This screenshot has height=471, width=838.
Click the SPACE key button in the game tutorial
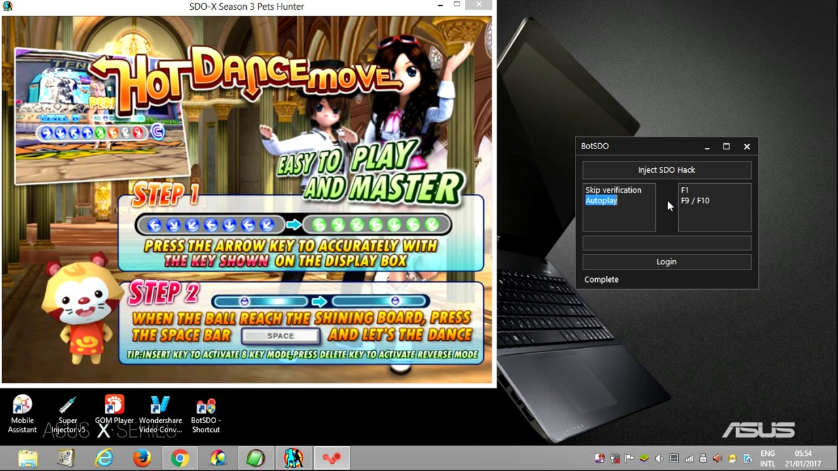point(281,336)
